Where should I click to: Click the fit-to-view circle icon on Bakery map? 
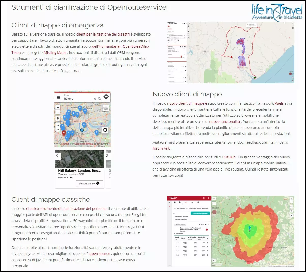(x=105, y=130)
